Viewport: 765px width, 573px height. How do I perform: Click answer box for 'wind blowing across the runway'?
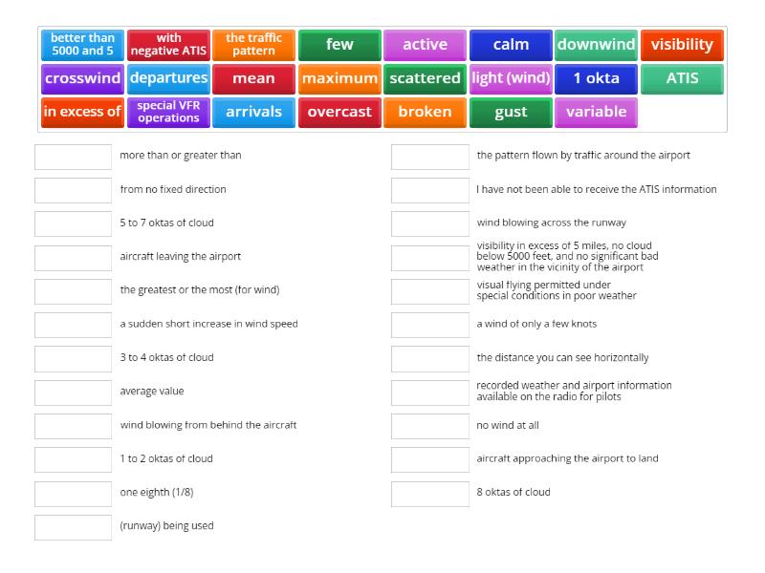pos(430,223)
